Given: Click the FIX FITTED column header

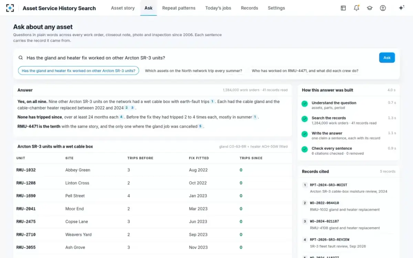Looking at the screenshot, I should (199, 158).
